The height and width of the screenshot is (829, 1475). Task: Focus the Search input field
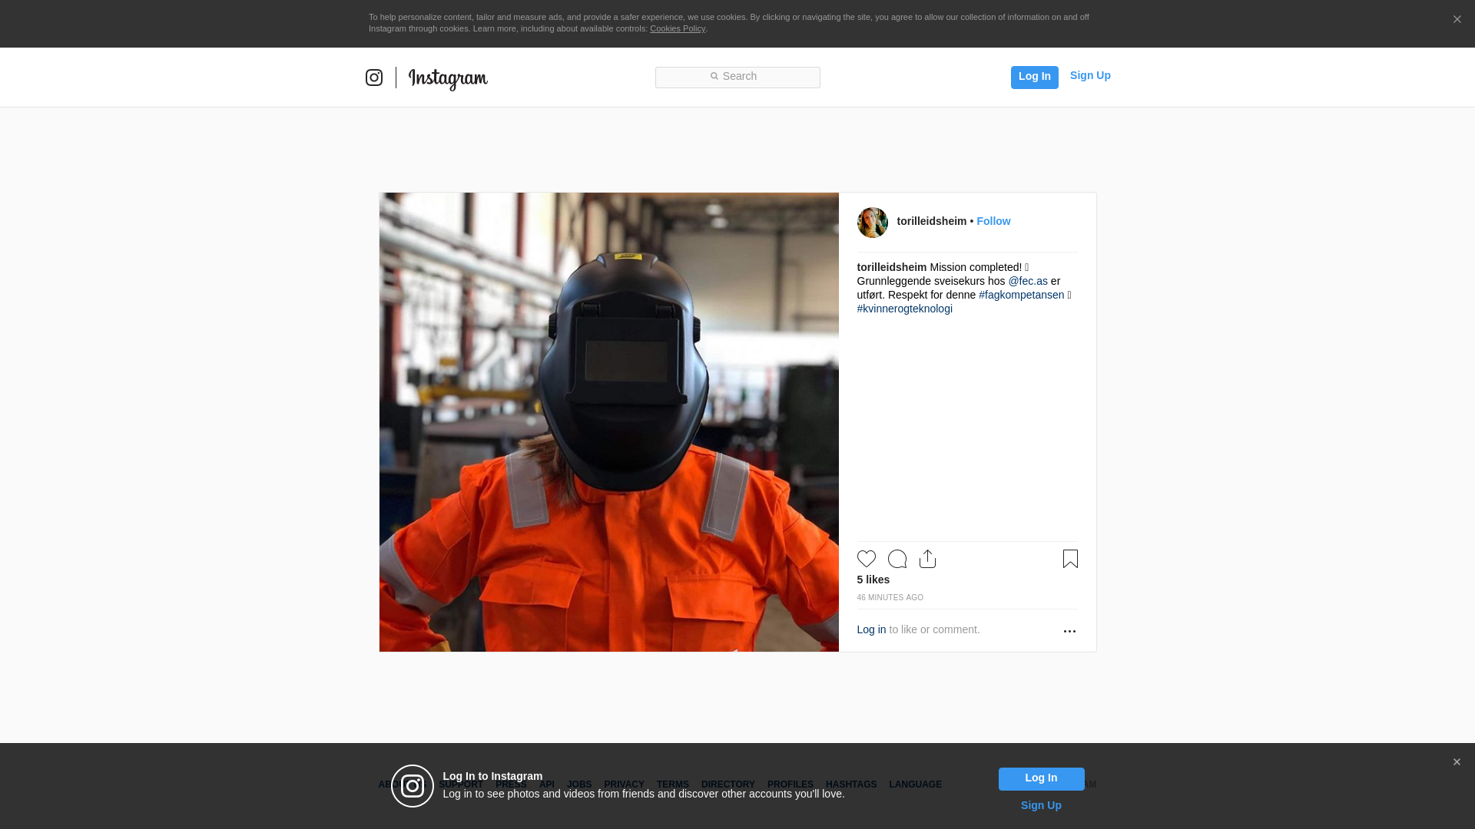point(737,78)
